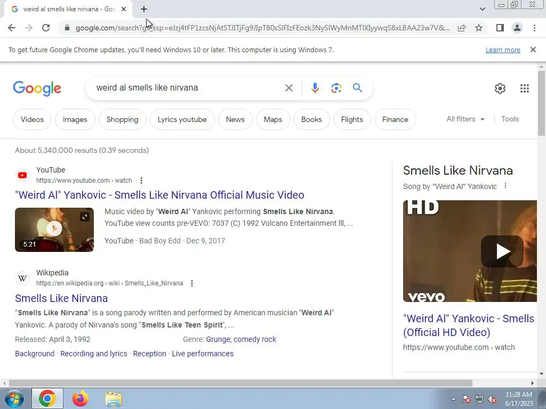Jump to the Reception section link

(x=149, y=354)
